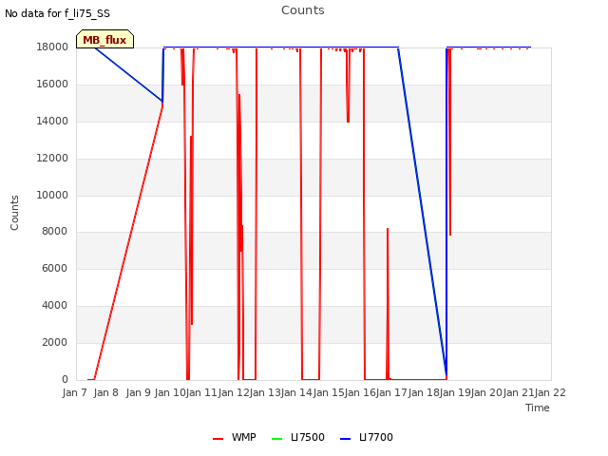Viewport: 608px width, 456px height.
Task: Click the 10000 y-axis label
Action: click(52, 195)
